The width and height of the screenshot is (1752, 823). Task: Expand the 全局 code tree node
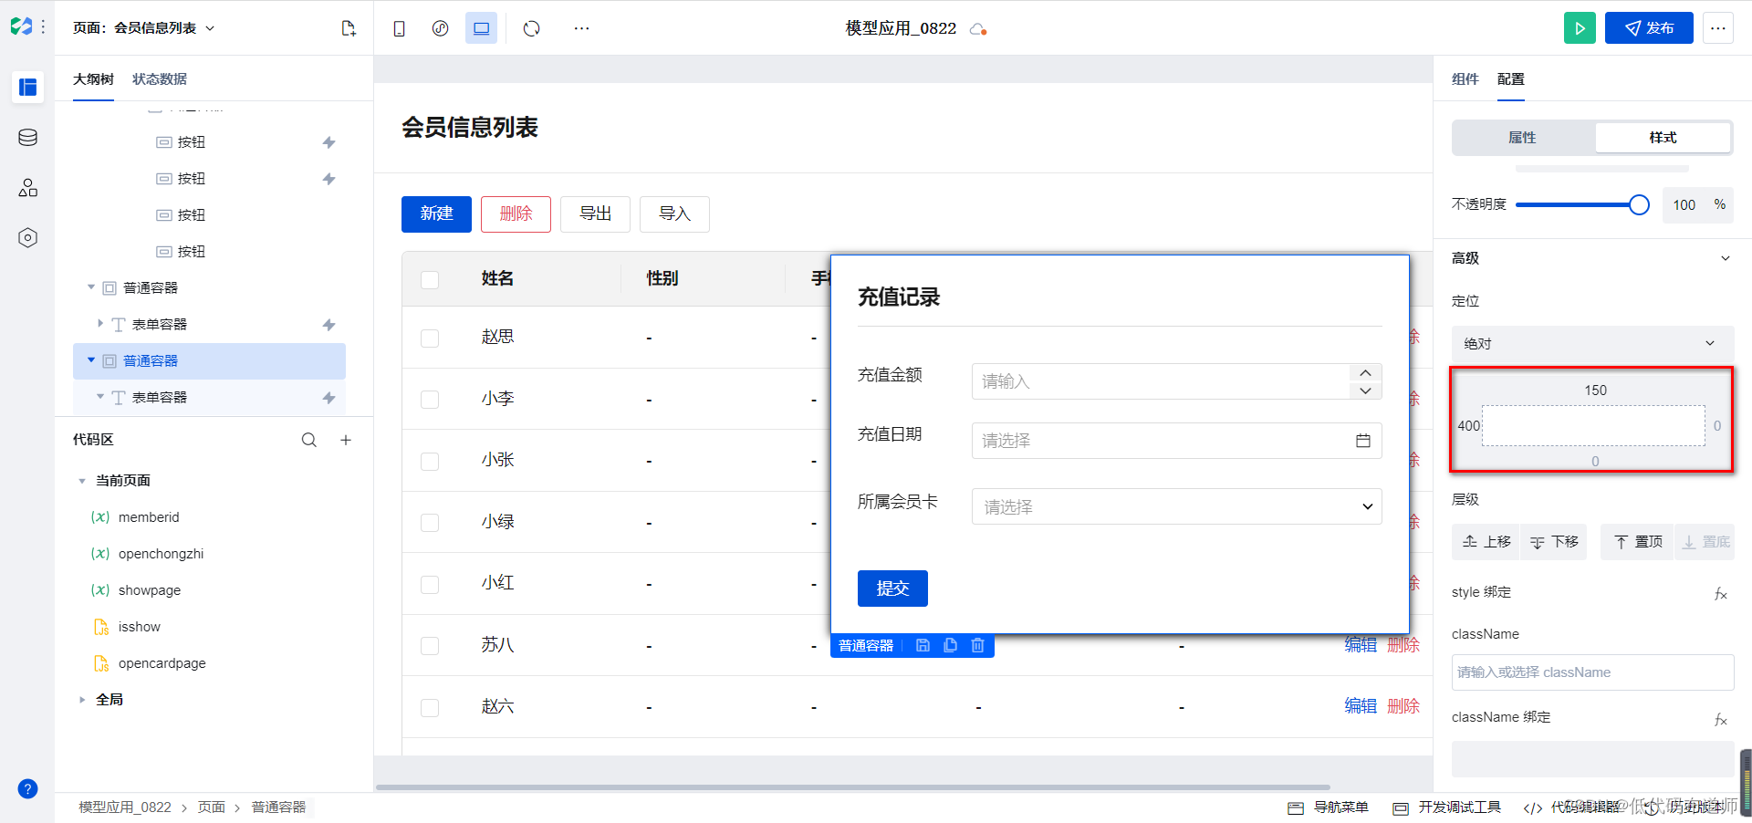pyautogui.click(x=82, y=700)
